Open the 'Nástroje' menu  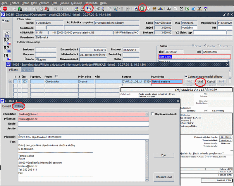click(77, 3)
